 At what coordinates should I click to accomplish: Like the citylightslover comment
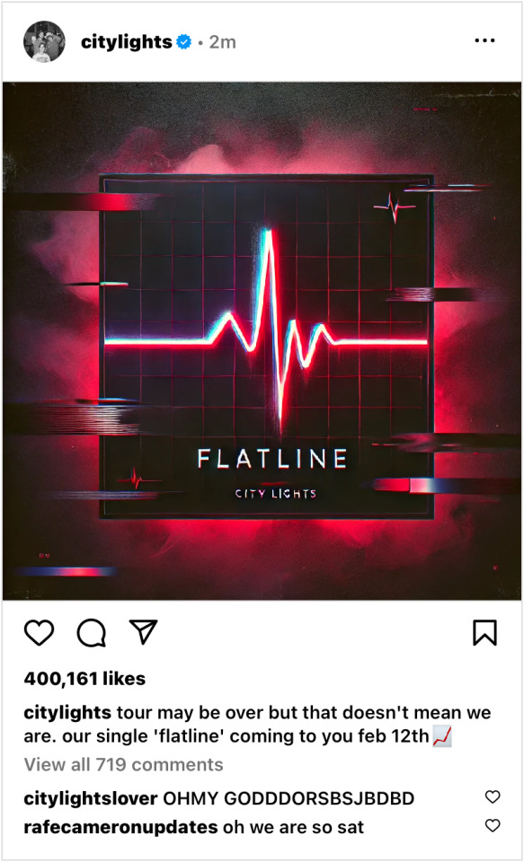point(493,796)
